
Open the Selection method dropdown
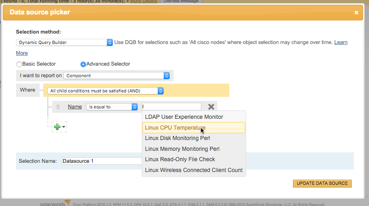point(64,42)
